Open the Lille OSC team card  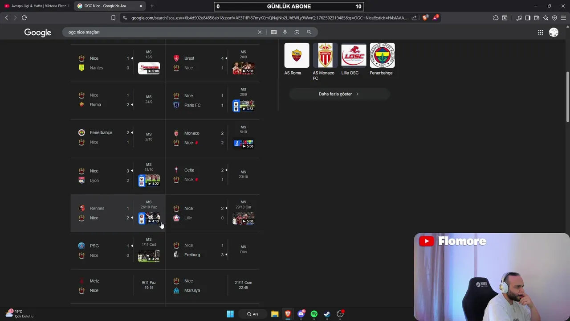pos(354,59)
